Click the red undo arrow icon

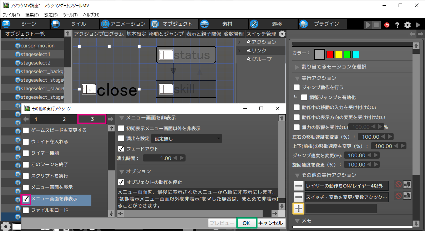(x=387, y=25)
